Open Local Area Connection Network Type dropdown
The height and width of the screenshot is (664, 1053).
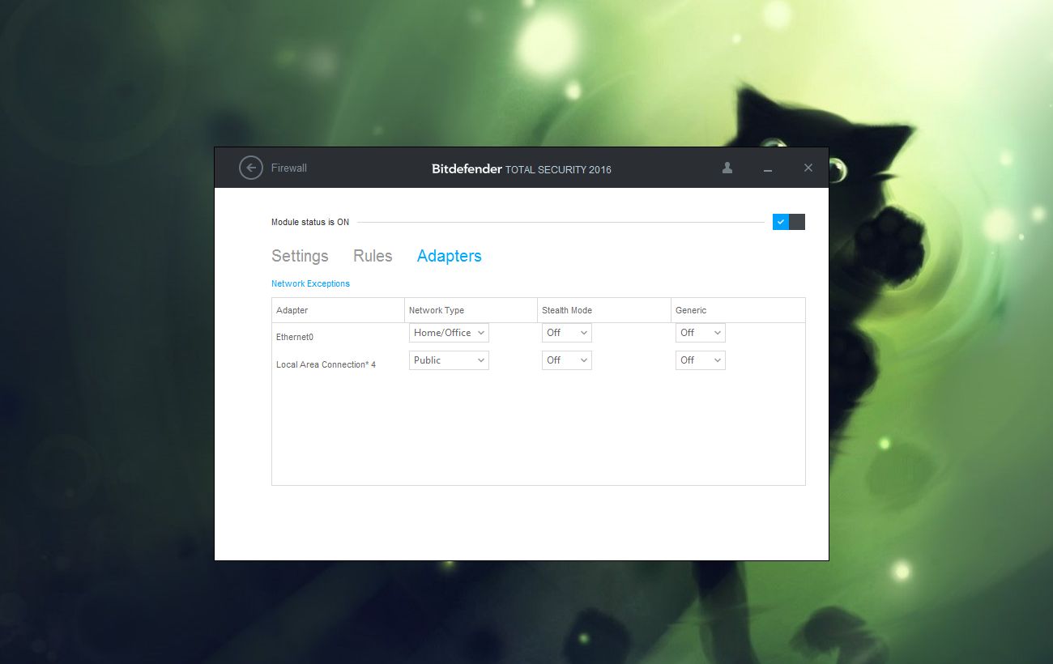(x=449, y=360)
